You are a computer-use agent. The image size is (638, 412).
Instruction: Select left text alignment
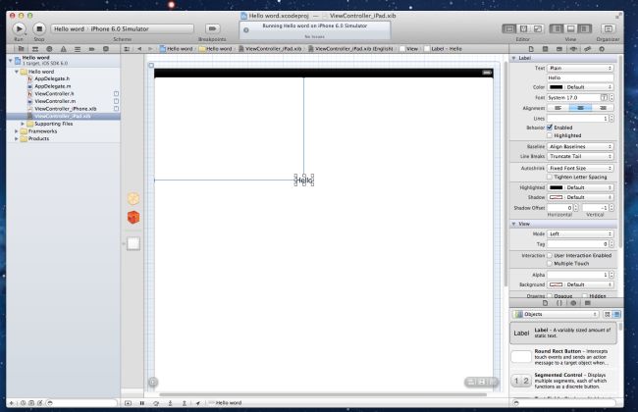pyautogui.click(x=558, y=108)
